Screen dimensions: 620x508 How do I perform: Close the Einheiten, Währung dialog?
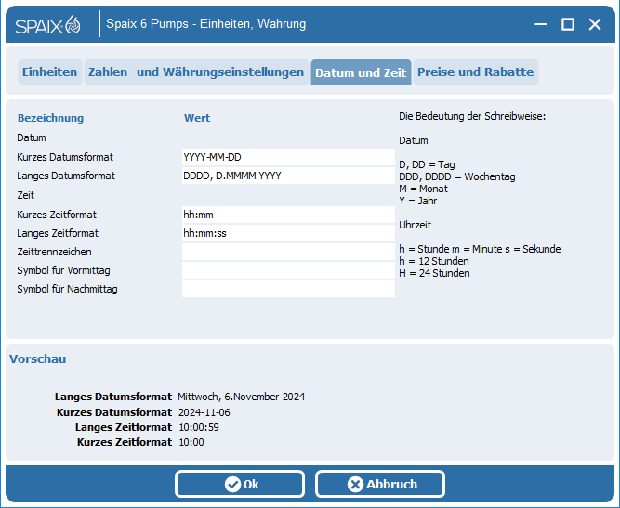(595, 24)
